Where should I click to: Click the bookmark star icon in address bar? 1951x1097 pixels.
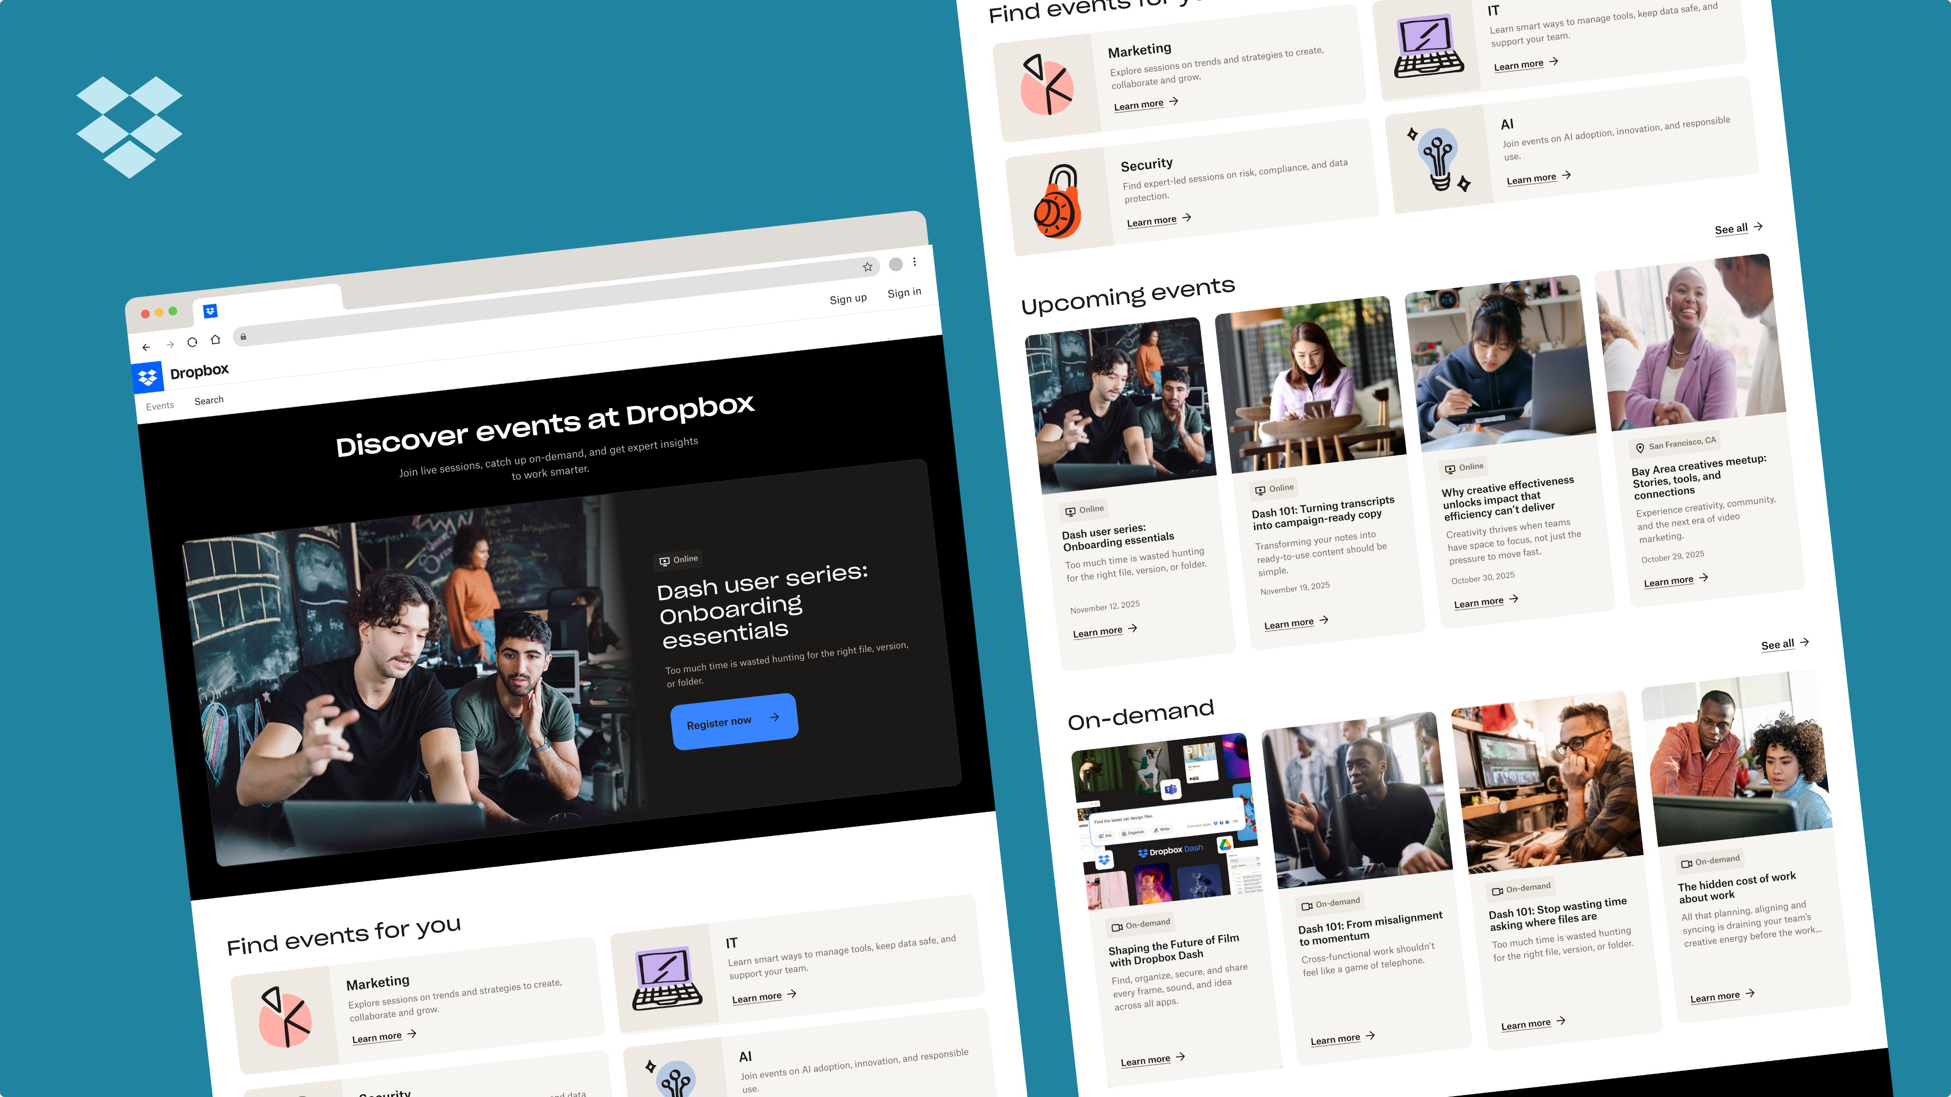click(x=867, y=267)
